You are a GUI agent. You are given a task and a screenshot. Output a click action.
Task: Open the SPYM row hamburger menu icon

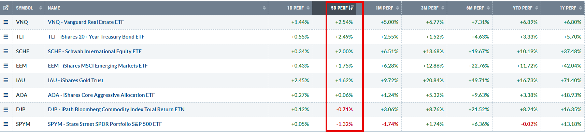6,124
